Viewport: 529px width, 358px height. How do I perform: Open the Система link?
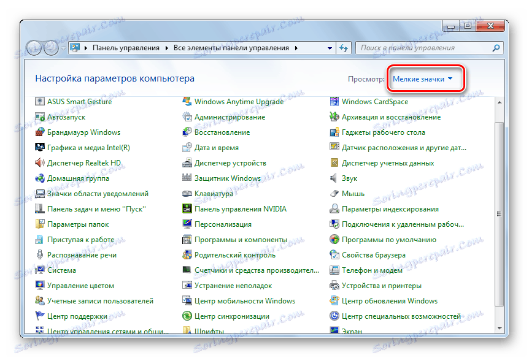point(61,270)
